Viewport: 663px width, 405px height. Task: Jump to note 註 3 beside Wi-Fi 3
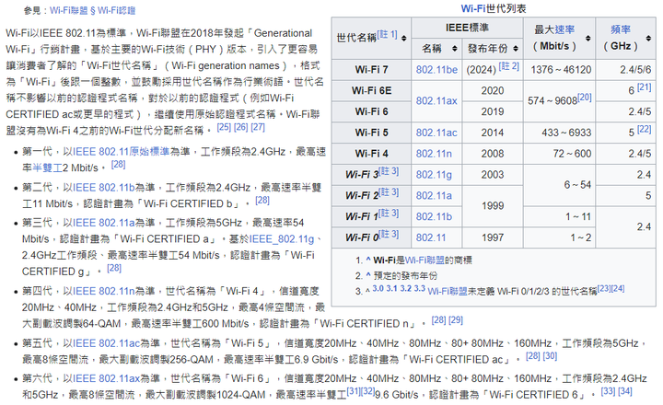[x=389, y=171]
